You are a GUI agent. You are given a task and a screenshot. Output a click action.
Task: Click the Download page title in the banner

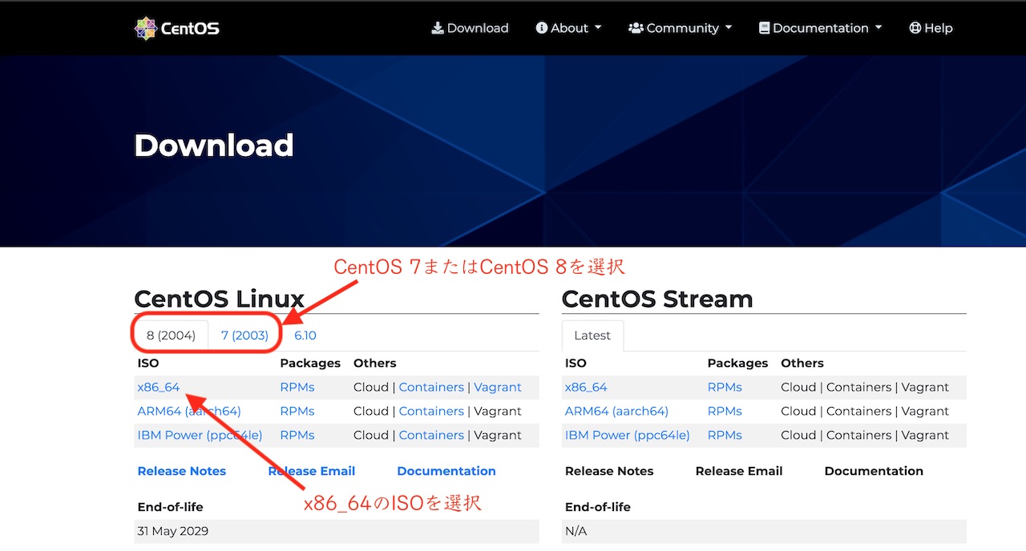pos(214,145)
